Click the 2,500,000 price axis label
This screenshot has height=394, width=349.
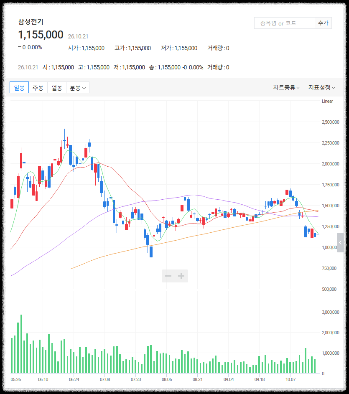point(331,122)
